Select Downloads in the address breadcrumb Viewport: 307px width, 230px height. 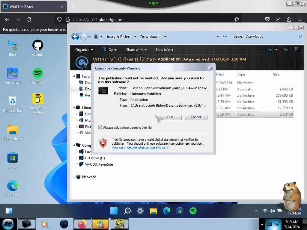tap(150, 37)
